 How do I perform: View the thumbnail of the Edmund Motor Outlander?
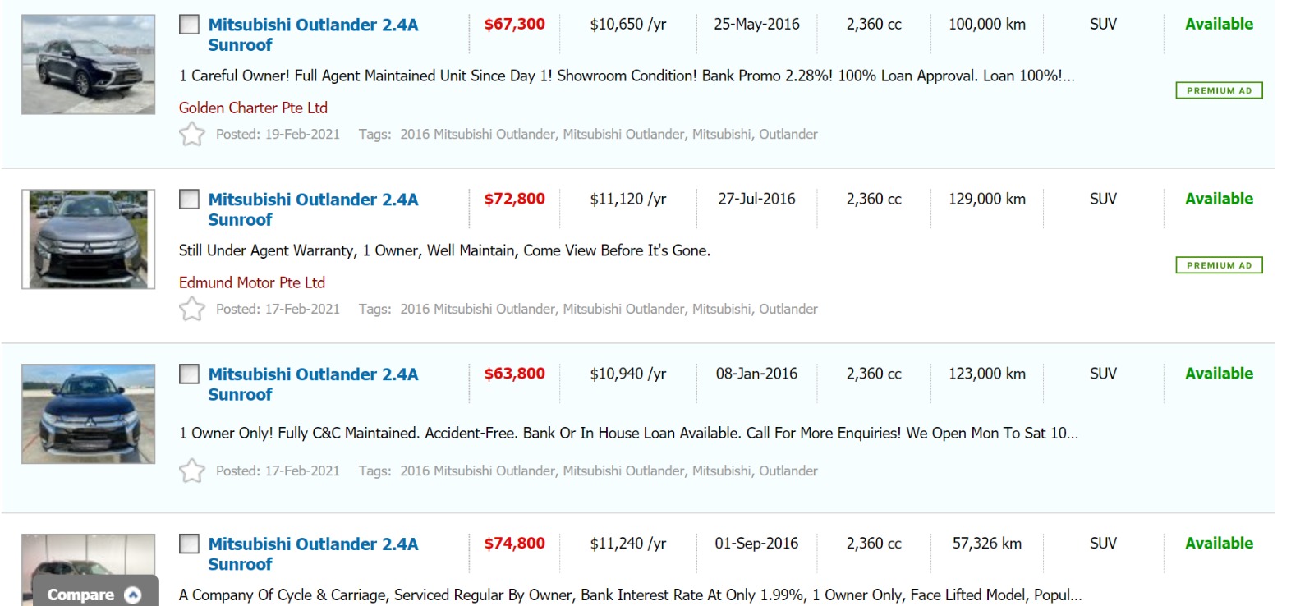click(88, 239)
